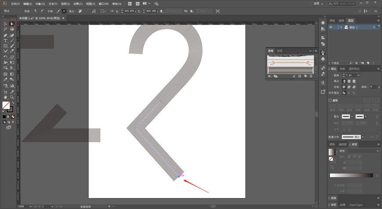Viewport: 382px width, 209px height.
Task: Open the stroke weight 1 pt dropdown
Action: (x=358, y=75)
